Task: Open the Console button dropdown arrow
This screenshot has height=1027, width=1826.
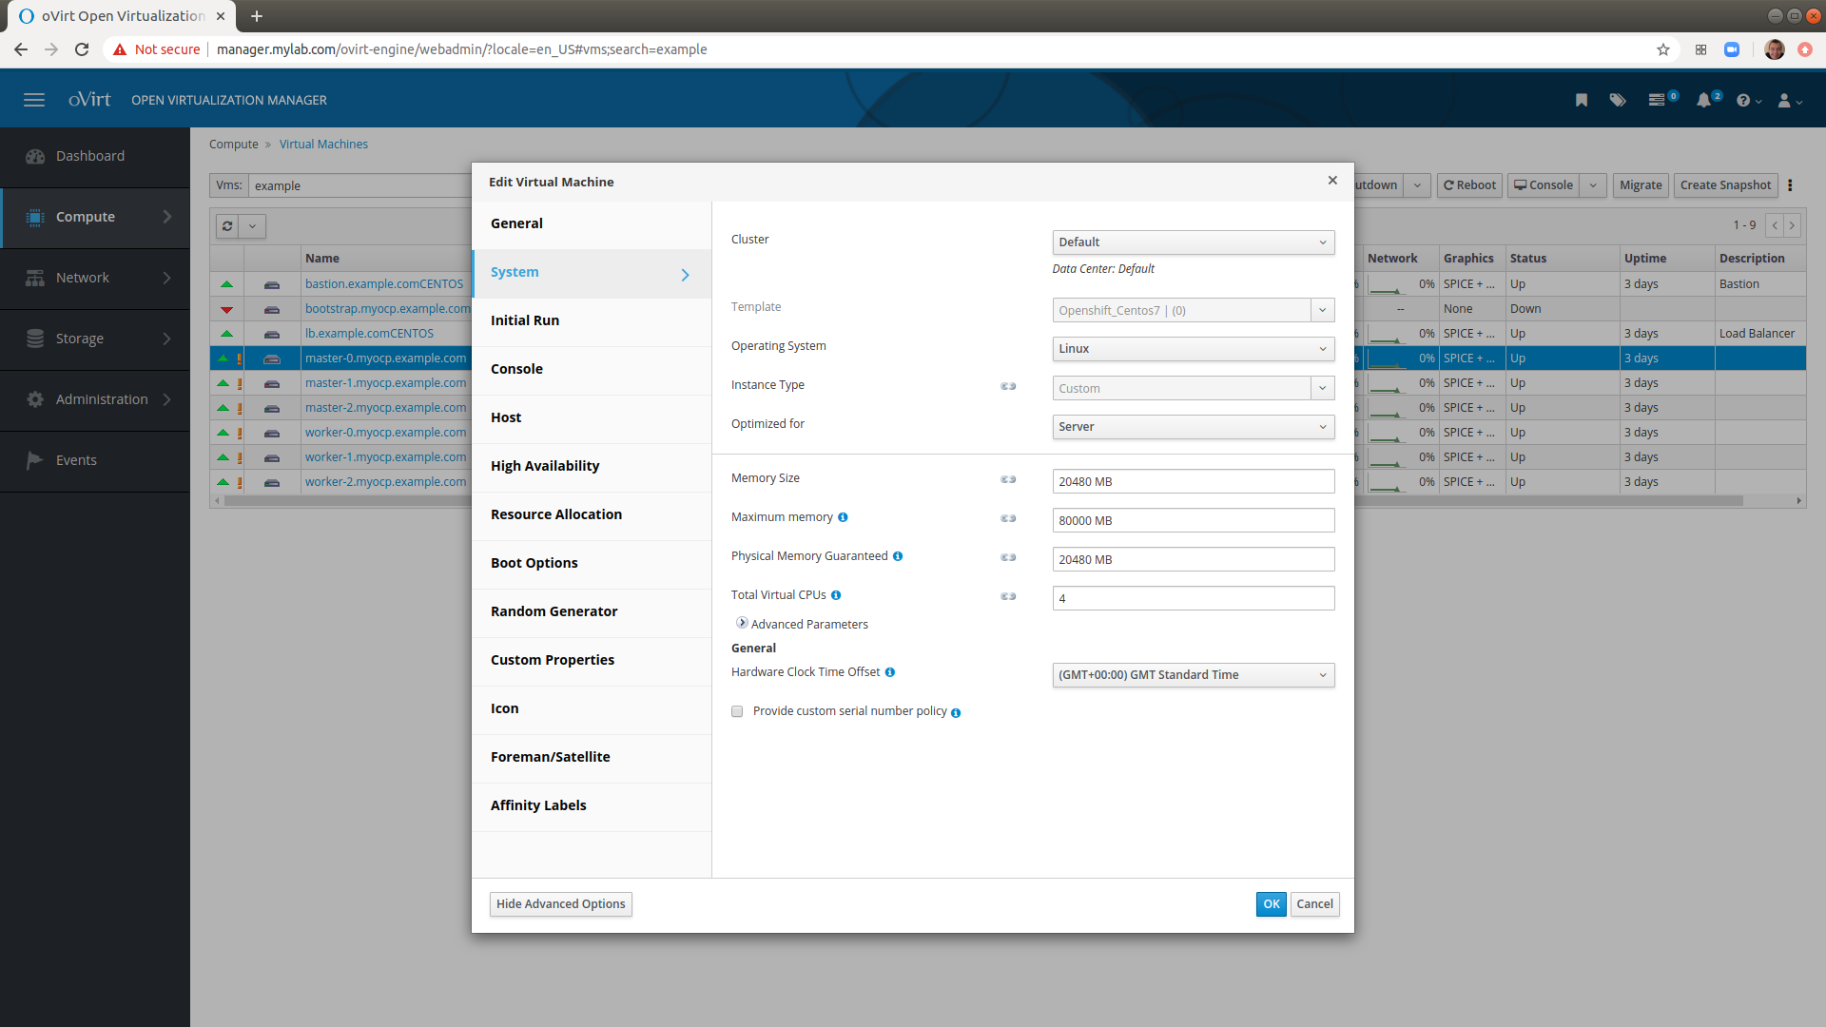Action: [1593, 185]
